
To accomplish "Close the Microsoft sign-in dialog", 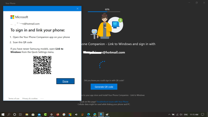I will click(77, 9).
